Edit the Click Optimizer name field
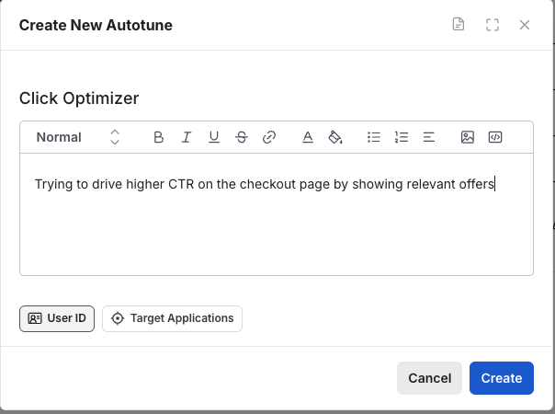Image resolution: width=555 pixels, height=414 pixels. (79, 98)
